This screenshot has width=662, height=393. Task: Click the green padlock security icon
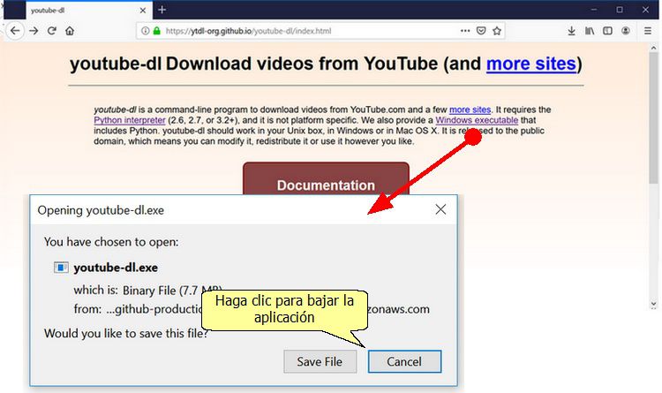coord(156,31)
